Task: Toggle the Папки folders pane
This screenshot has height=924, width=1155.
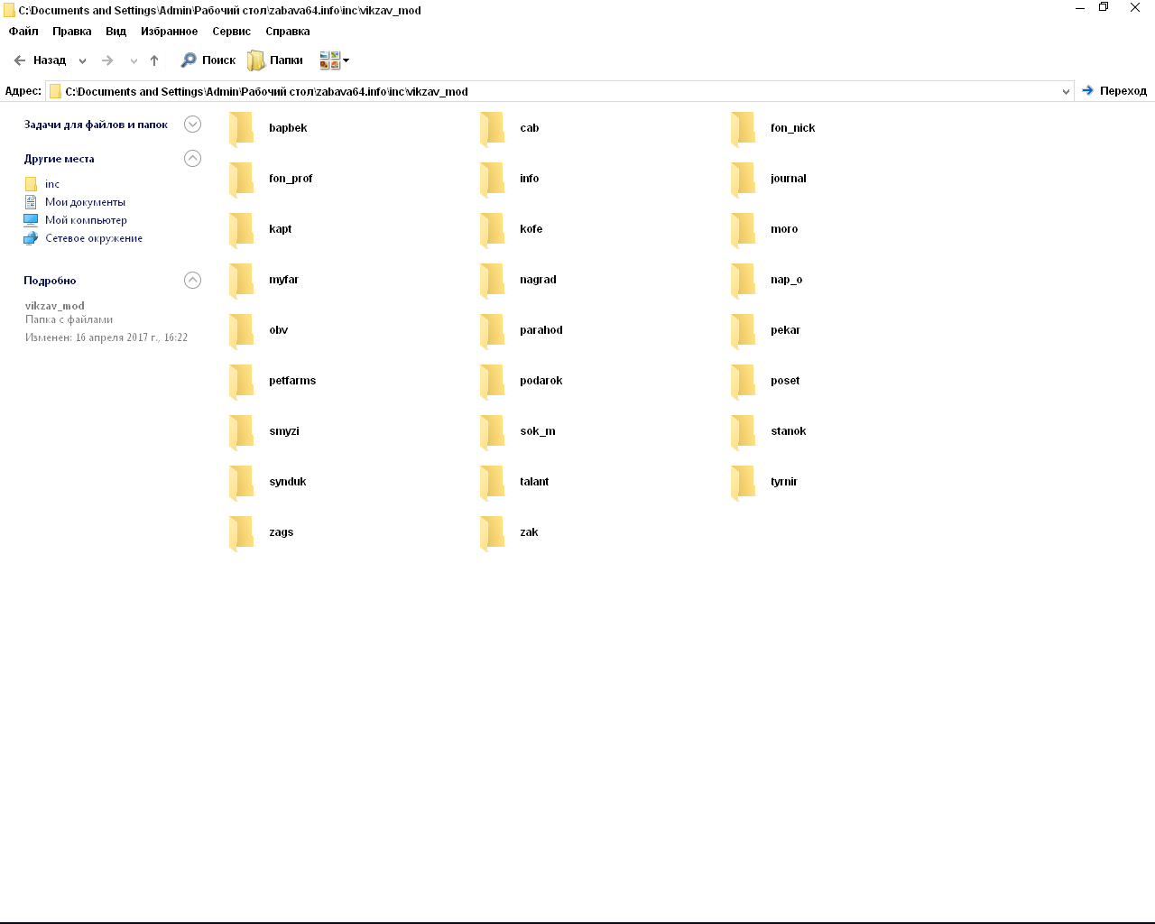Action: [x=275, y=60]
